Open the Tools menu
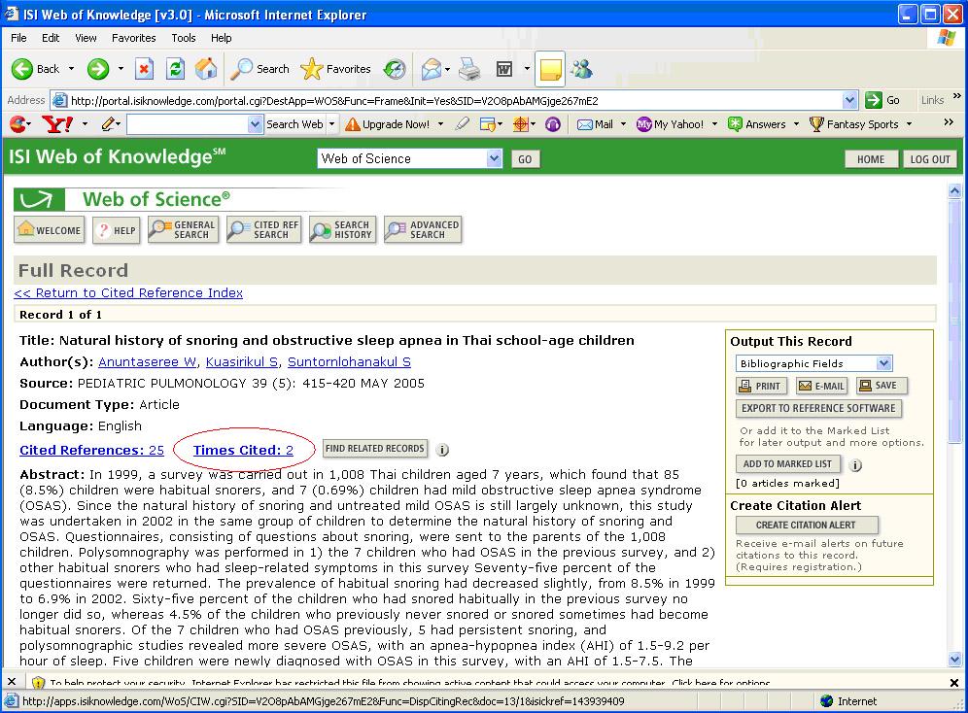This screenshot has height=713, width=968. (x=184, y=38)
